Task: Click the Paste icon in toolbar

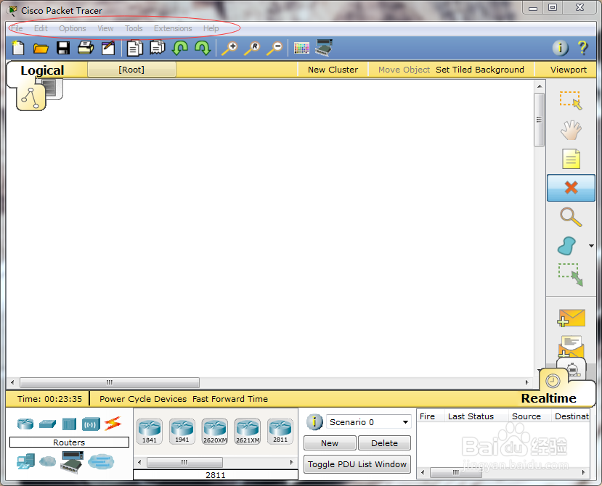Action: [x=158, y=48]
